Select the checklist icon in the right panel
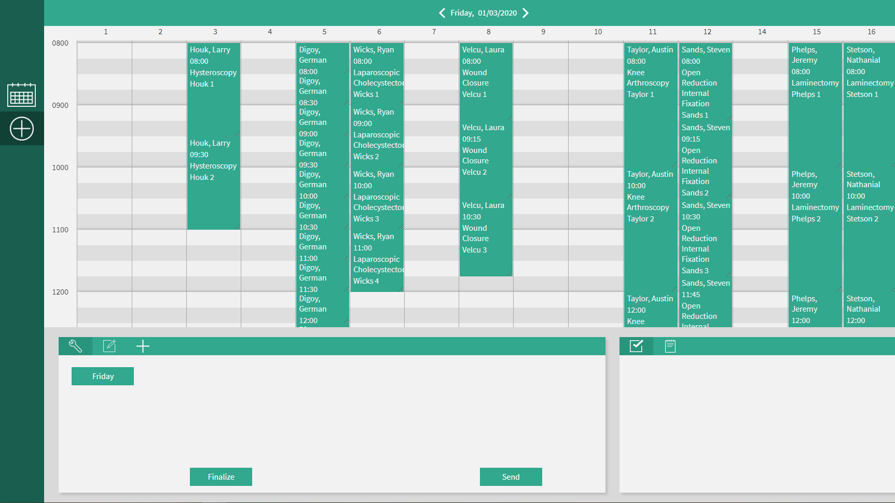This screenshot has height=503, width=895. click(636, 346)
